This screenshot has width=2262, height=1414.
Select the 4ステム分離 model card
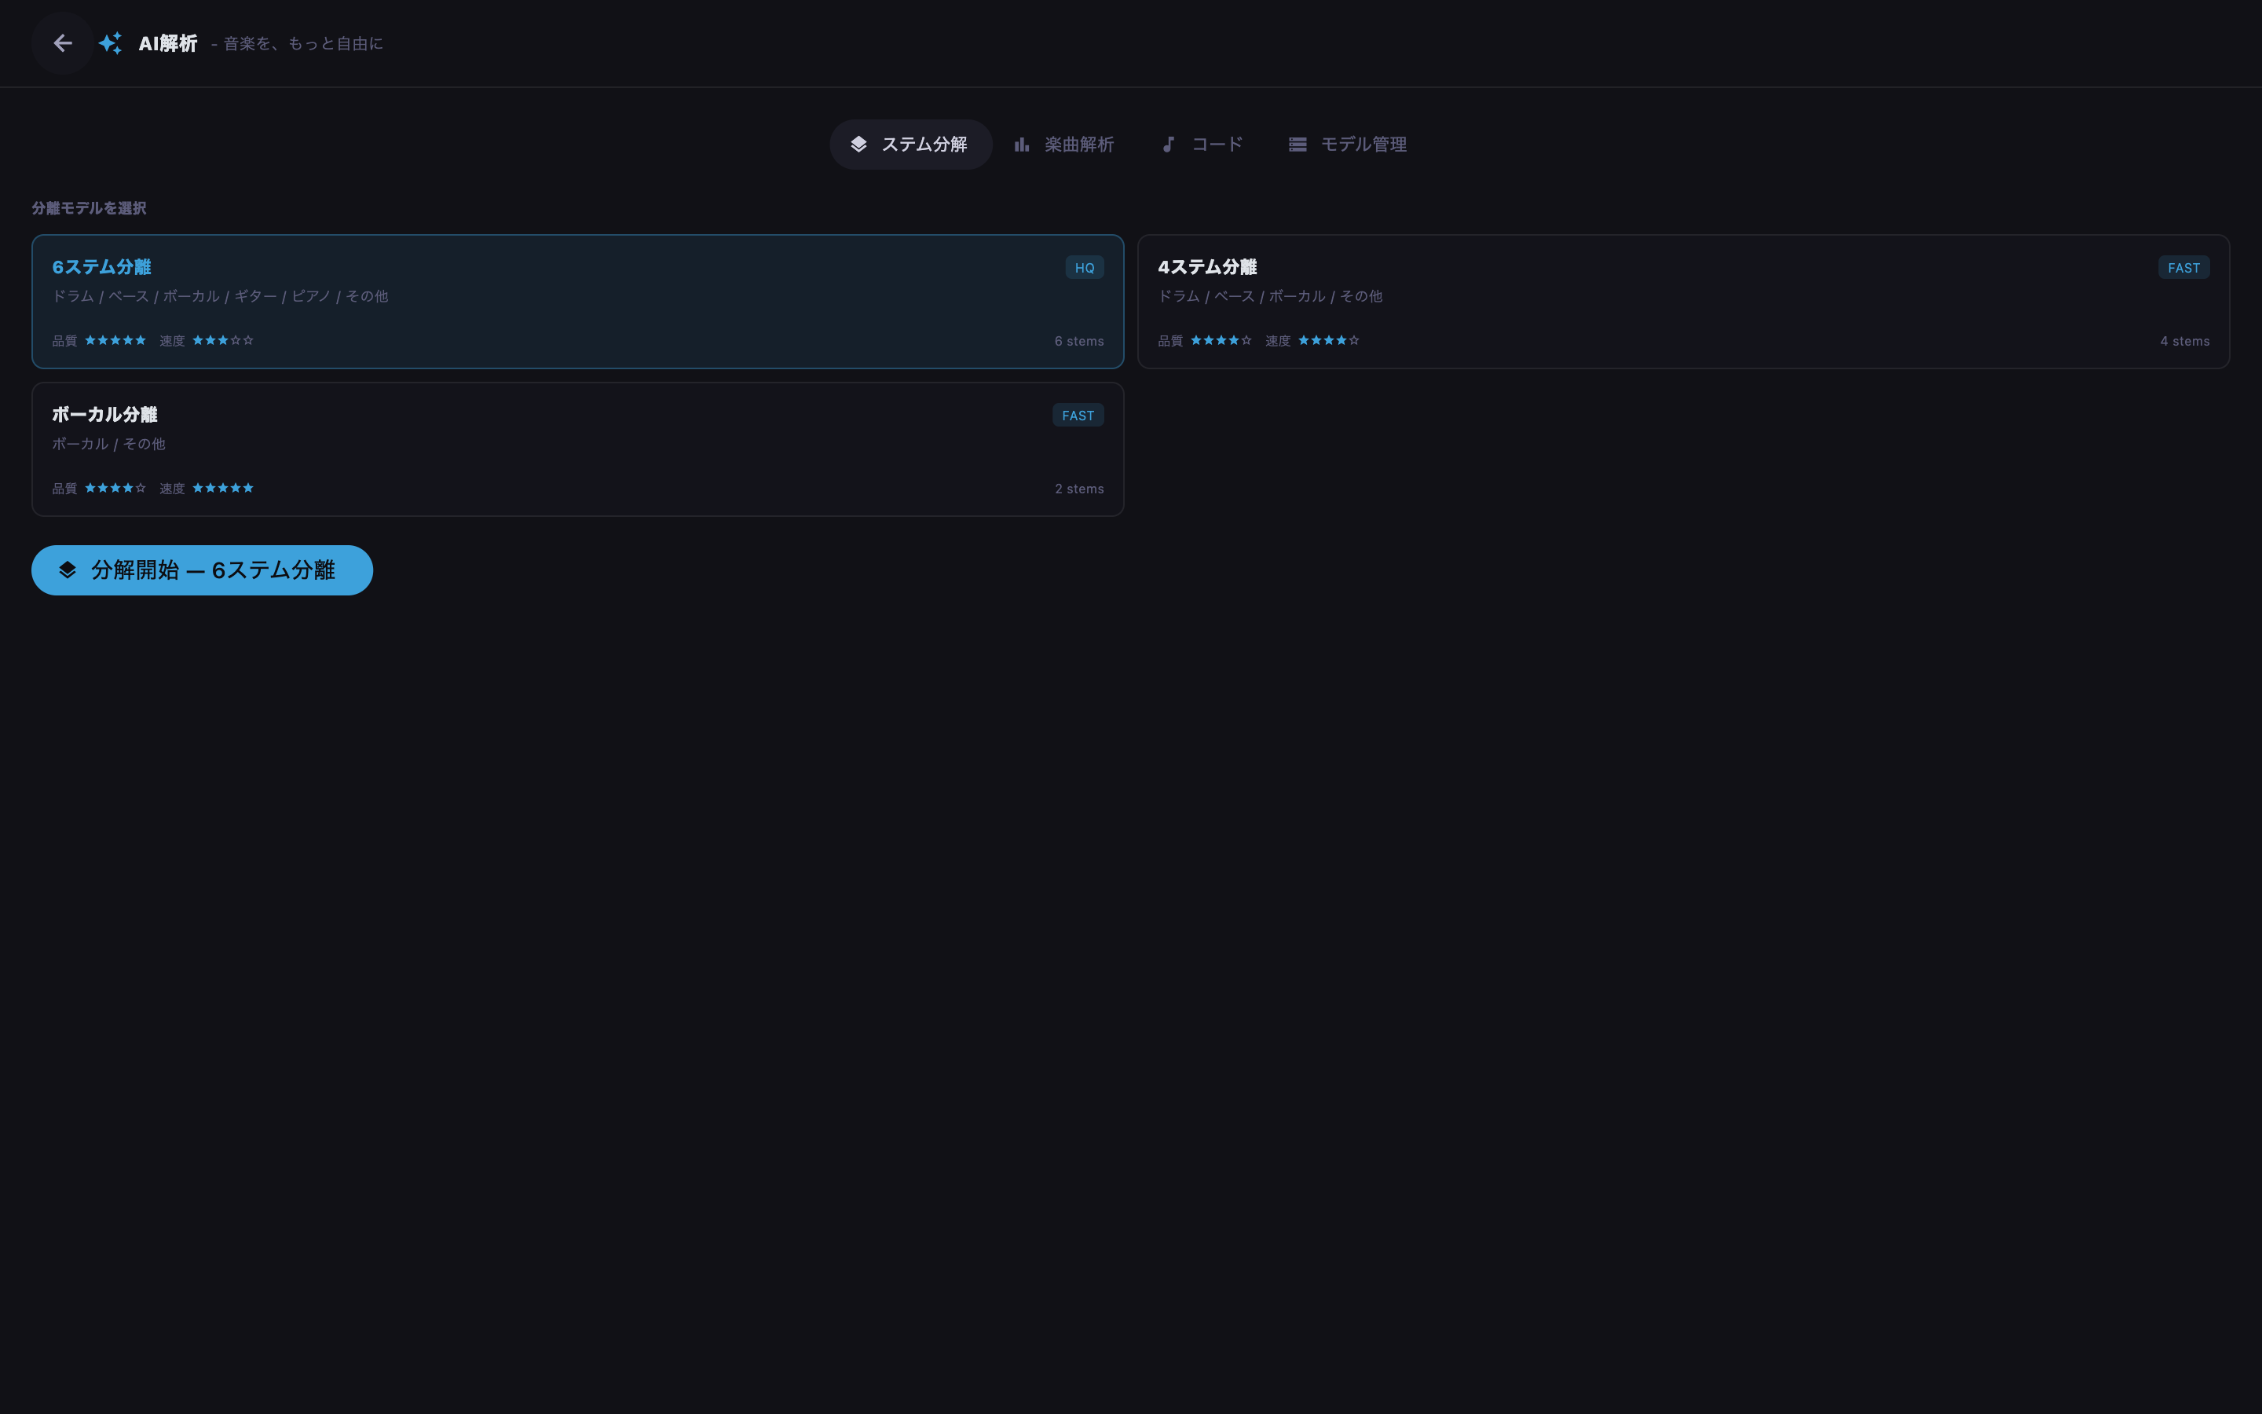[x=1683, y=301]
